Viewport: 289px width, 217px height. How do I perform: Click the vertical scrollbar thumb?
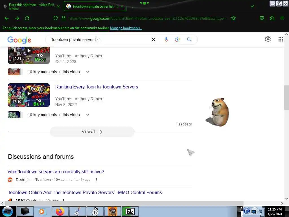click(286, 97)
